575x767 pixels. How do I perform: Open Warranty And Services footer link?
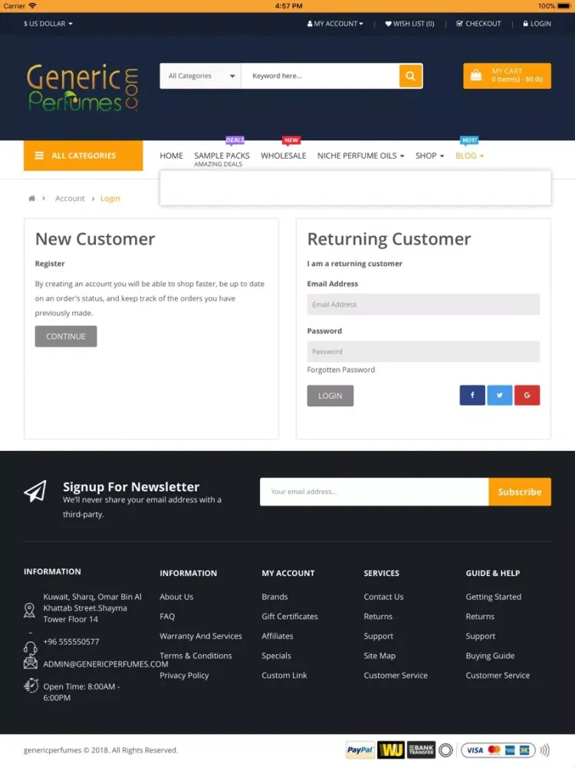(201, 636)
